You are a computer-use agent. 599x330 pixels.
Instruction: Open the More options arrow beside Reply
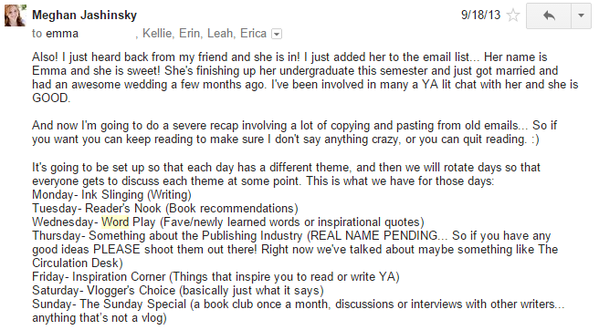pos(581,15)
